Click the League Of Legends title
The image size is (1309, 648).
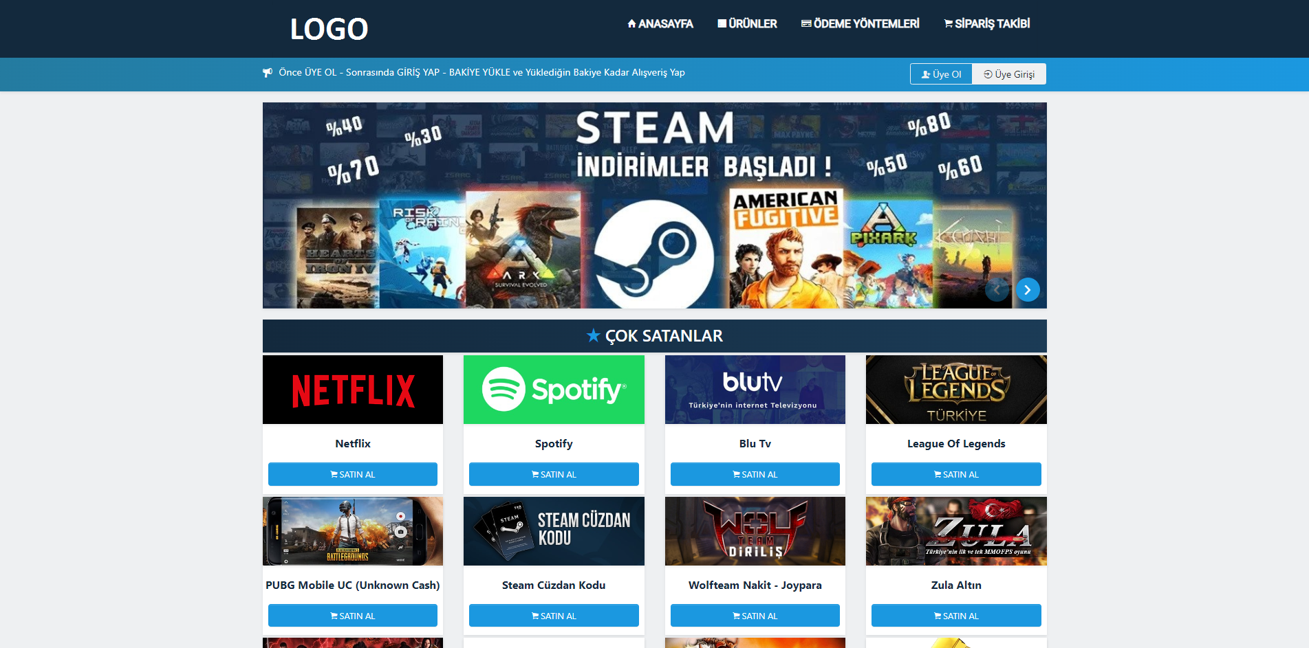(956, 444)
